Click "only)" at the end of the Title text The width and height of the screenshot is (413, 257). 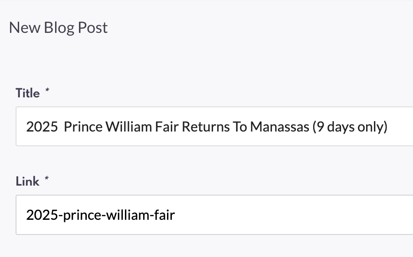[x=374, y=127]
